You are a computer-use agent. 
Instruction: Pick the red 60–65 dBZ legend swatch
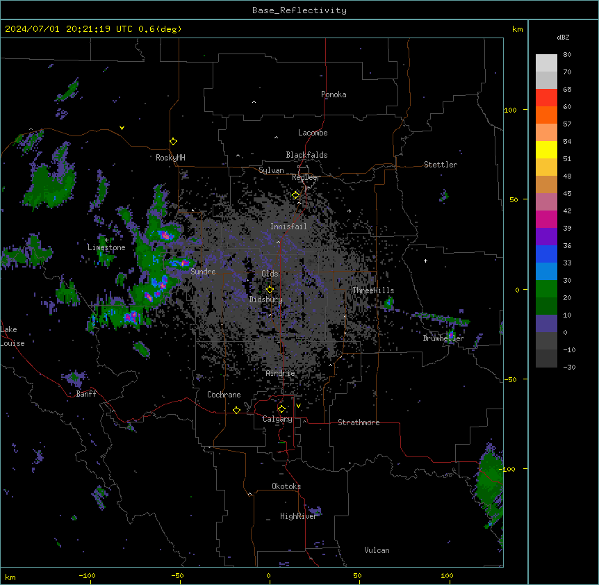coord(546,98)
